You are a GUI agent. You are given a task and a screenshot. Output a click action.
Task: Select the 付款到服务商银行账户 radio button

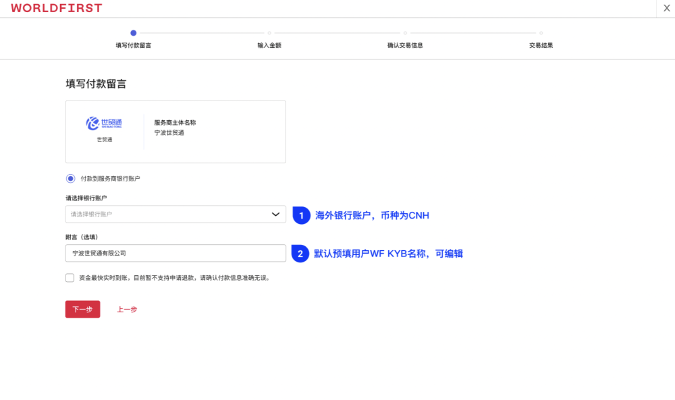click(x=70, y=178)
